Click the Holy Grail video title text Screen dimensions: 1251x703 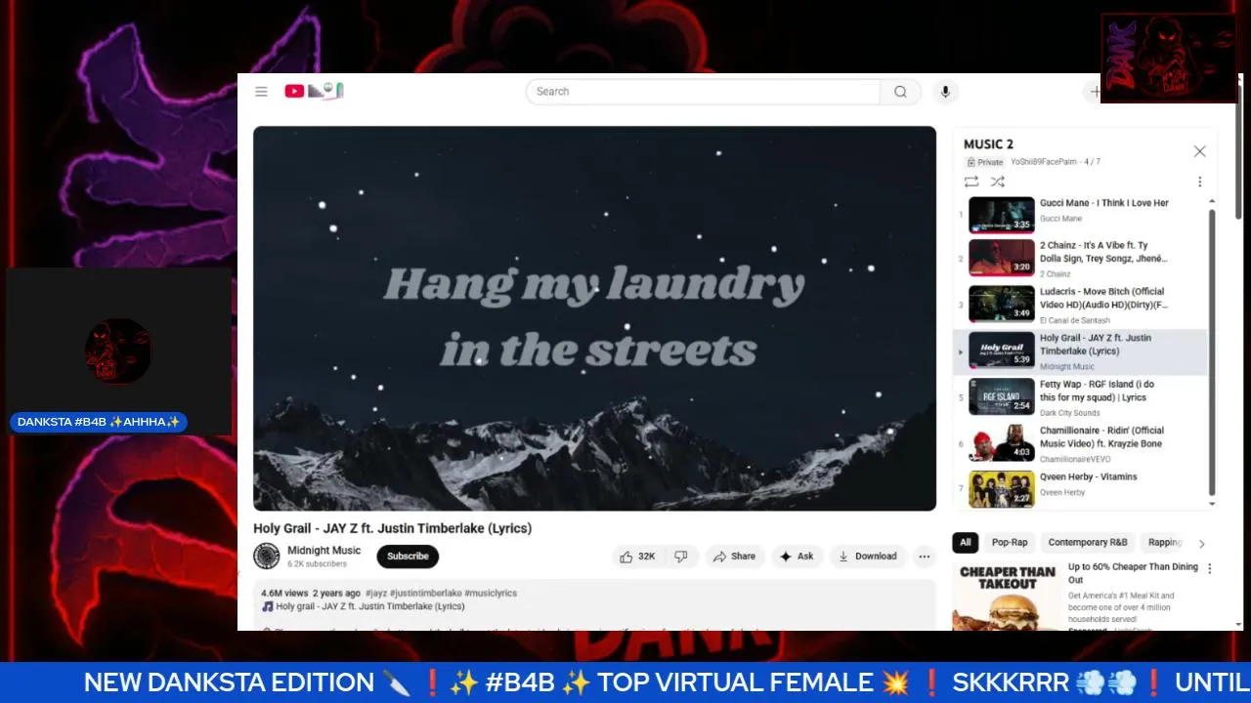click(392, 528)
